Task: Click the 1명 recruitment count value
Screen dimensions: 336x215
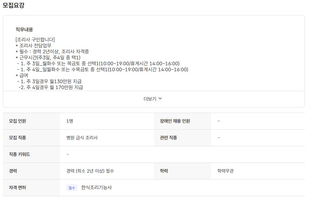Action: click(70, 121)
